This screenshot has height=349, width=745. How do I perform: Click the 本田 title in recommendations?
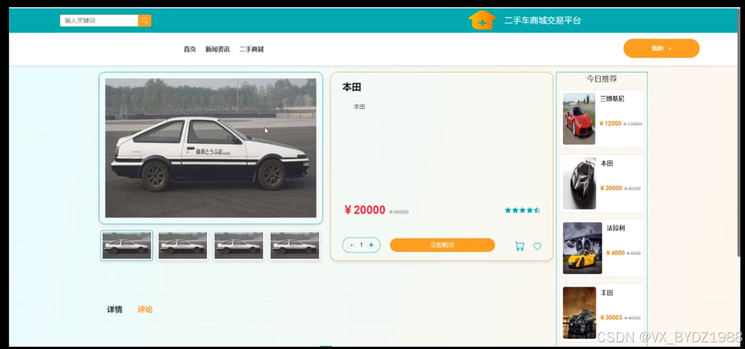click(x=607, y=164)
